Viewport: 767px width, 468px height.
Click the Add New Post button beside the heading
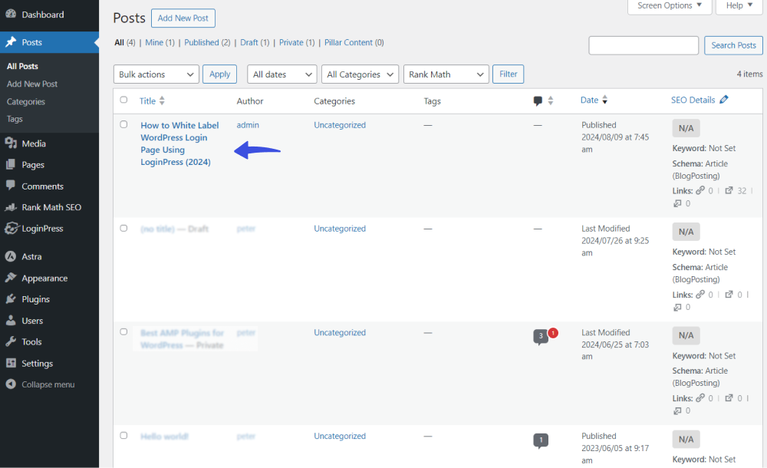coord(183,18)
